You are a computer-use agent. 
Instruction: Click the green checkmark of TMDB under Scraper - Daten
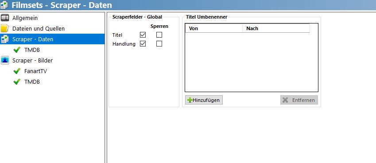pos(17,50)
